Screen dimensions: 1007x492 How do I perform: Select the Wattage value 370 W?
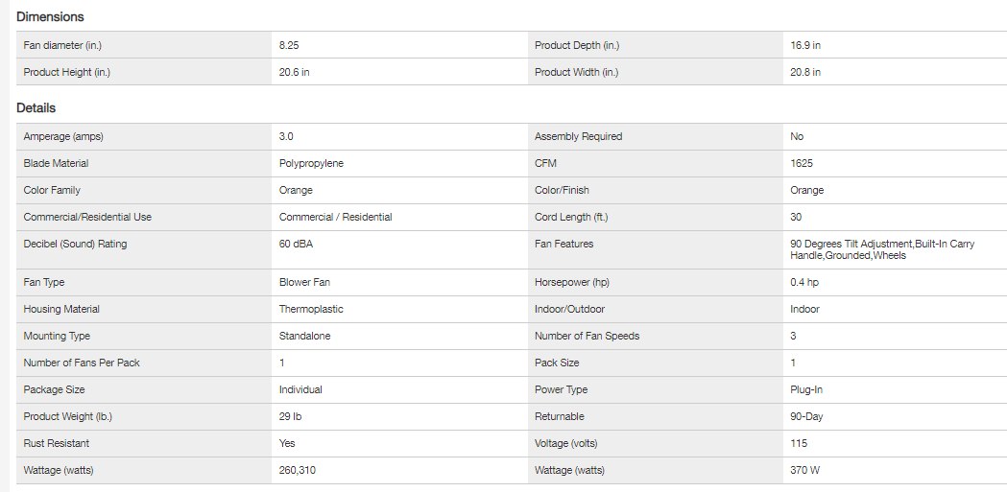[805, 470]
